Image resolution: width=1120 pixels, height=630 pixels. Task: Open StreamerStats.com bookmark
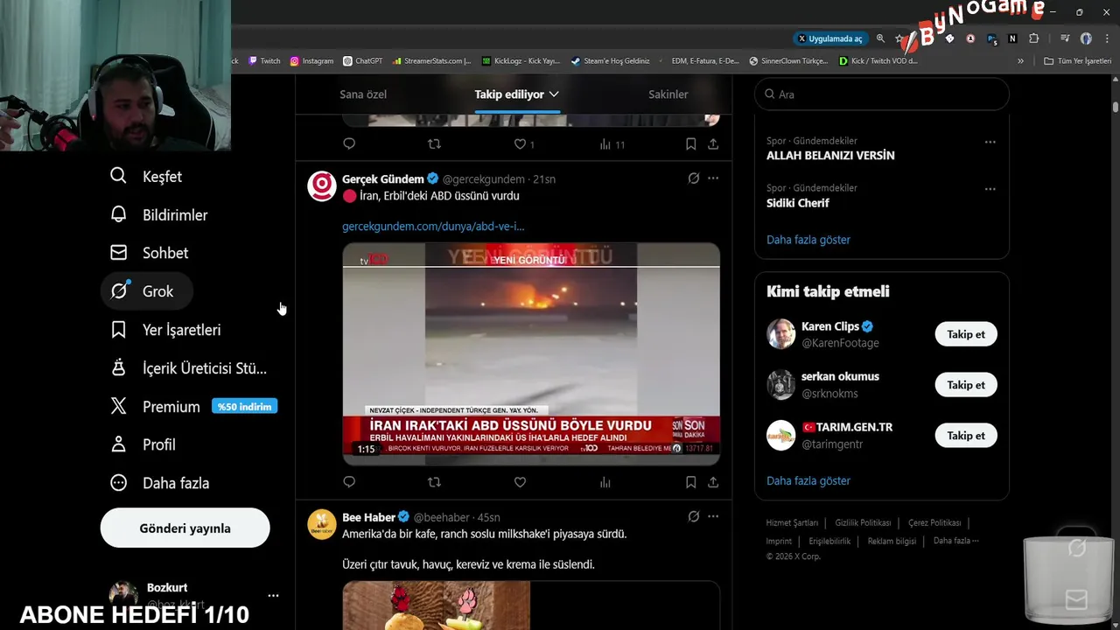coord(431,61)
